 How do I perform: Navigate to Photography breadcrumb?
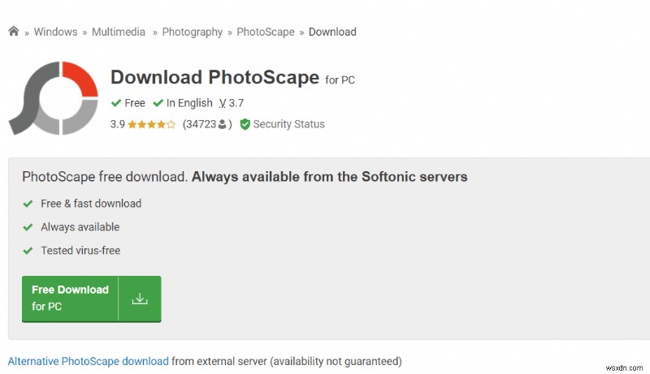[x=192, y=32]
